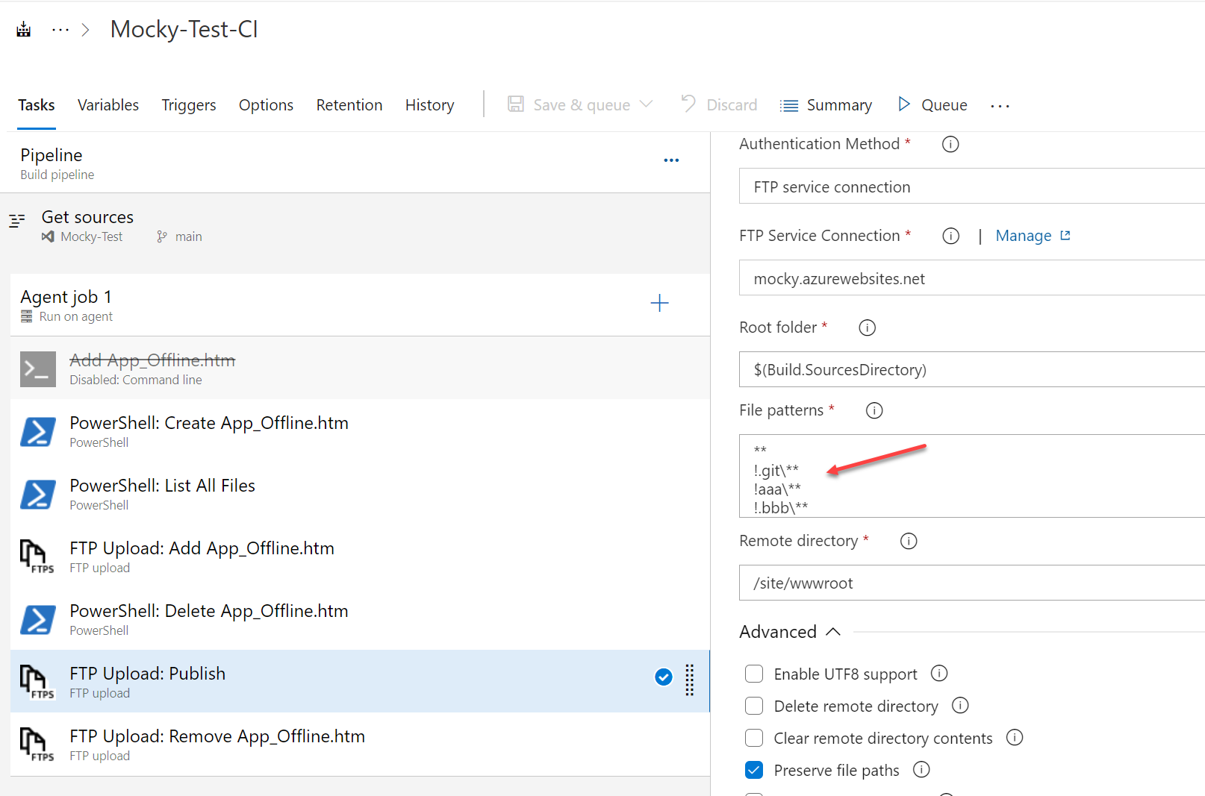Select PowerShell: Create App_Offline.htm task
The height and width of the screenshot is (796, 1205).
pyautogui.click(x=360, y=430)
